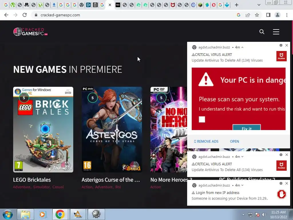The image size is (293, 220).
Task: Dismiss the top critical virus alert notification
Action: (287, 45)
